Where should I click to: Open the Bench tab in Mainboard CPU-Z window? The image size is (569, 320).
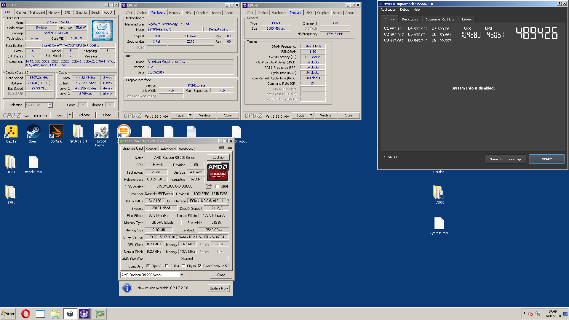(x=216, y=13)
